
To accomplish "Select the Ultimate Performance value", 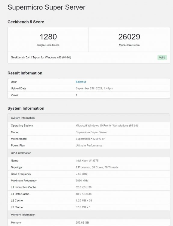I will [x=89, y=146].
